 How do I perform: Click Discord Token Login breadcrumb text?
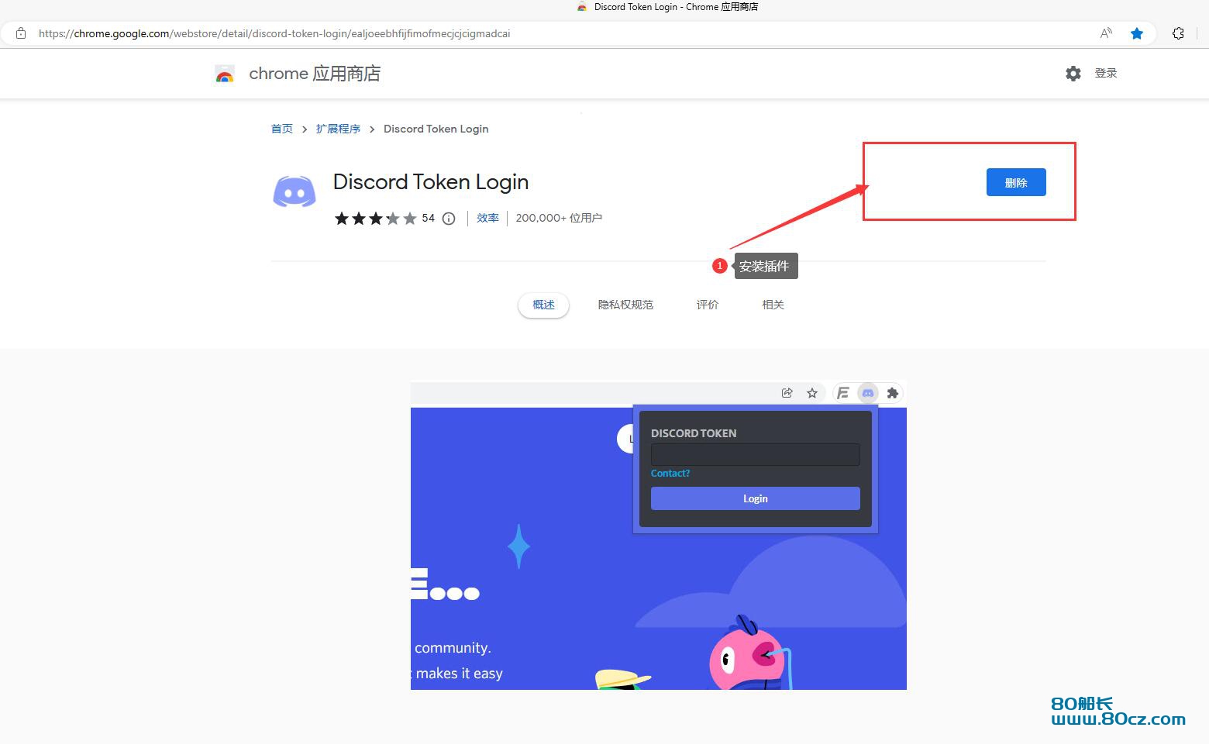tap(436, 129)
